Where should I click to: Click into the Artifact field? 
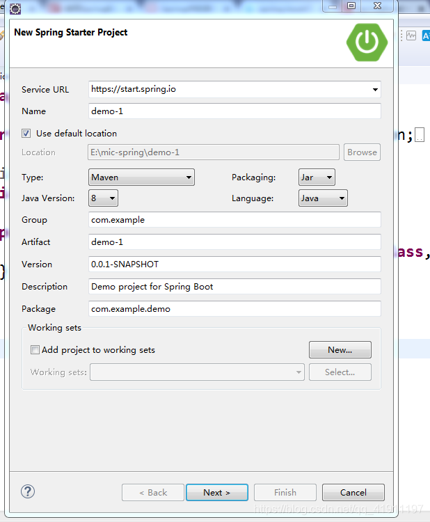pyautogui.click(x=234, y=242)
